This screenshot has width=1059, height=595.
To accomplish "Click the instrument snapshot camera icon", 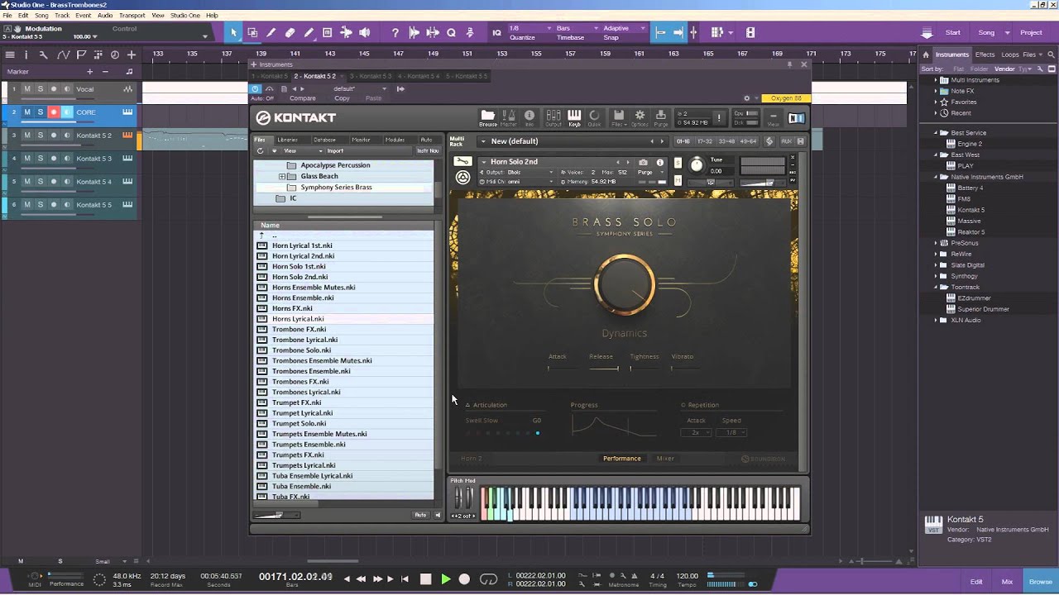I will (643, 162).
